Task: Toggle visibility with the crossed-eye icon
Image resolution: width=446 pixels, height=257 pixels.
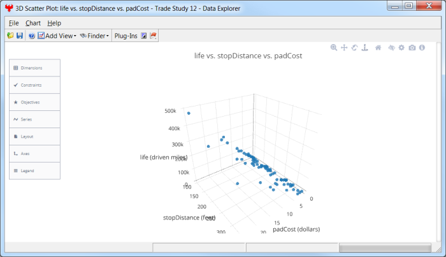Action: point(391,48)
